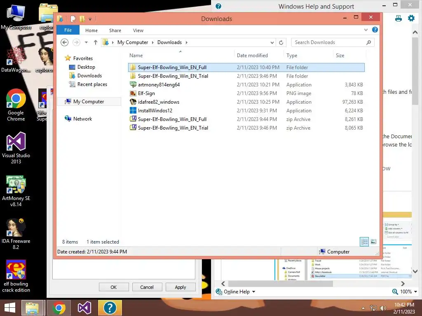Click My Computer in the address bar
422x316 pixels.
[x=132, y=42]
